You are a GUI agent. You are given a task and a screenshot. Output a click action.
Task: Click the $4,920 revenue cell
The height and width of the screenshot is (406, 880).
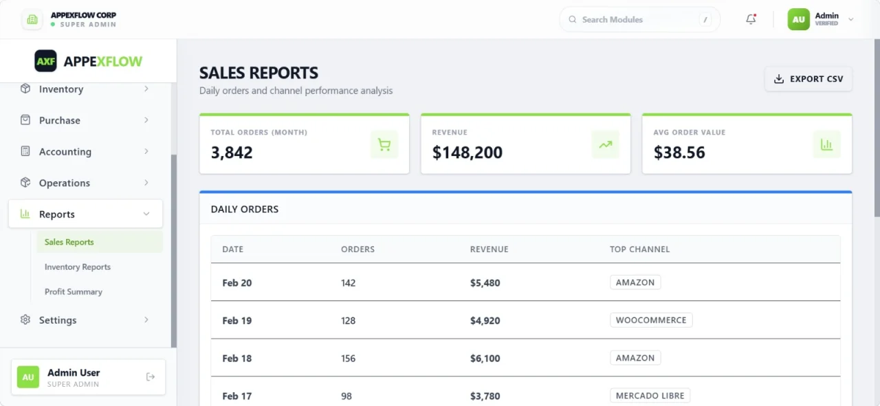coord(485,320)
